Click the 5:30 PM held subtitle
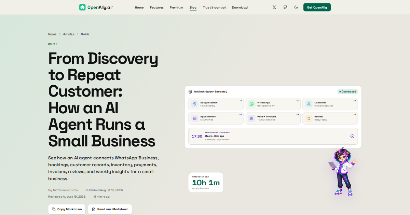 [x=207, y=120]
